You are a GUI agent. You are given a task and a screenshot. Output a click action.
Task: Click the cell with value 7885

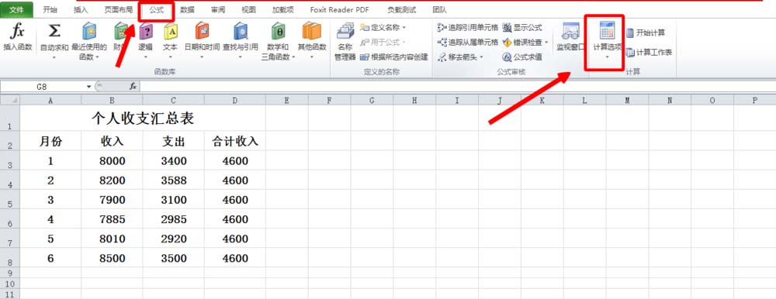pyautogui.click(x=112, y=219)
